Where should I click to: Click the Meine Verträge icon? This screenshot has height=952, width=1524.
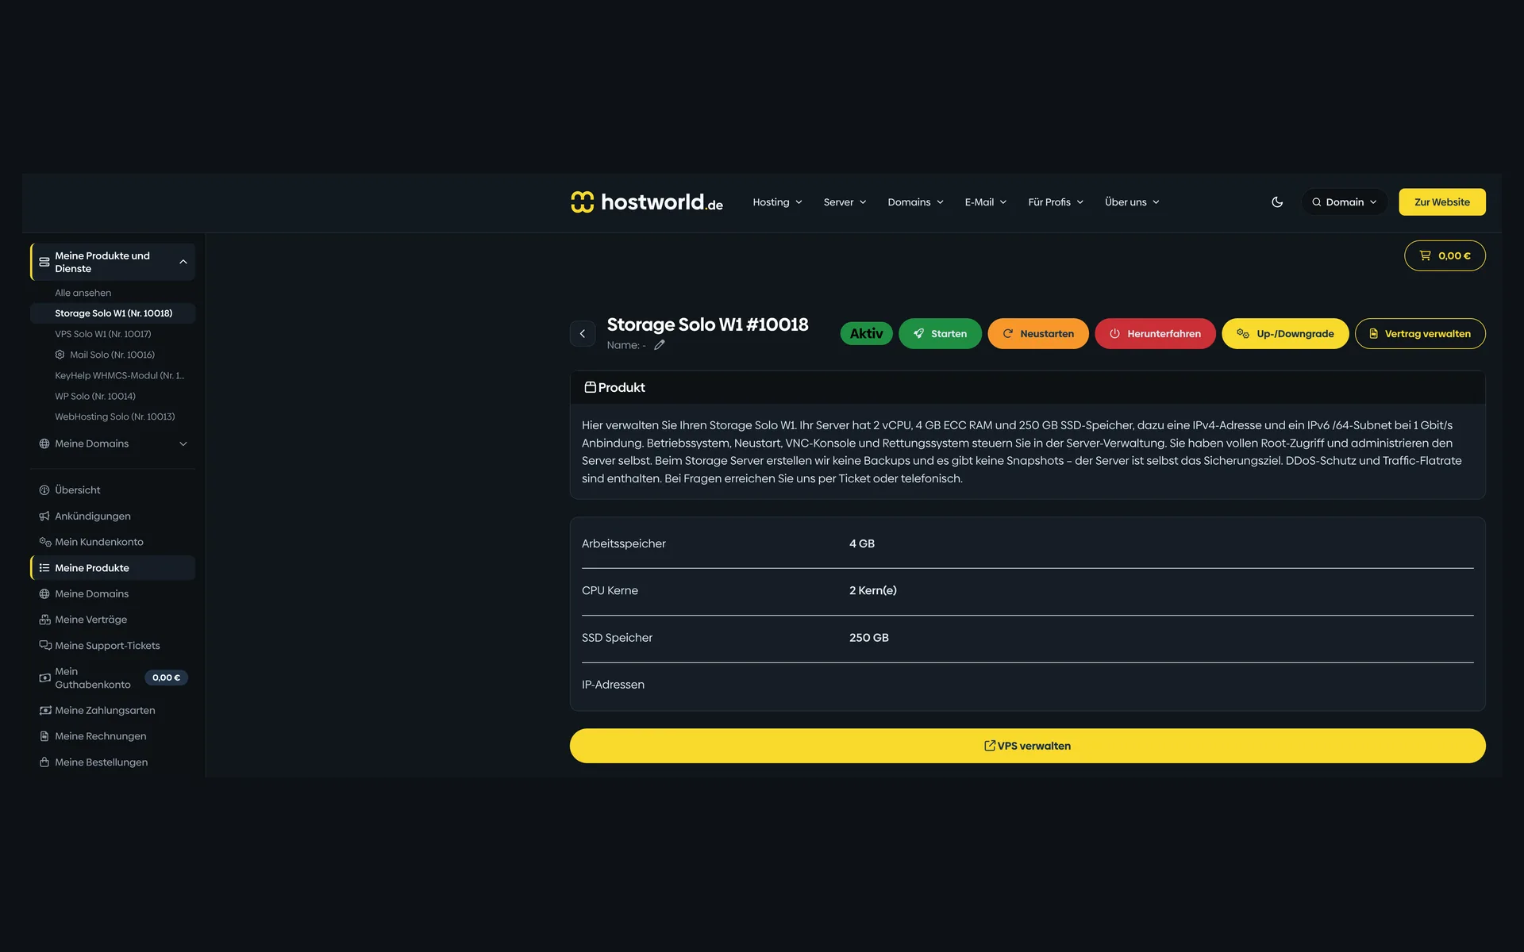pos(45,620)
